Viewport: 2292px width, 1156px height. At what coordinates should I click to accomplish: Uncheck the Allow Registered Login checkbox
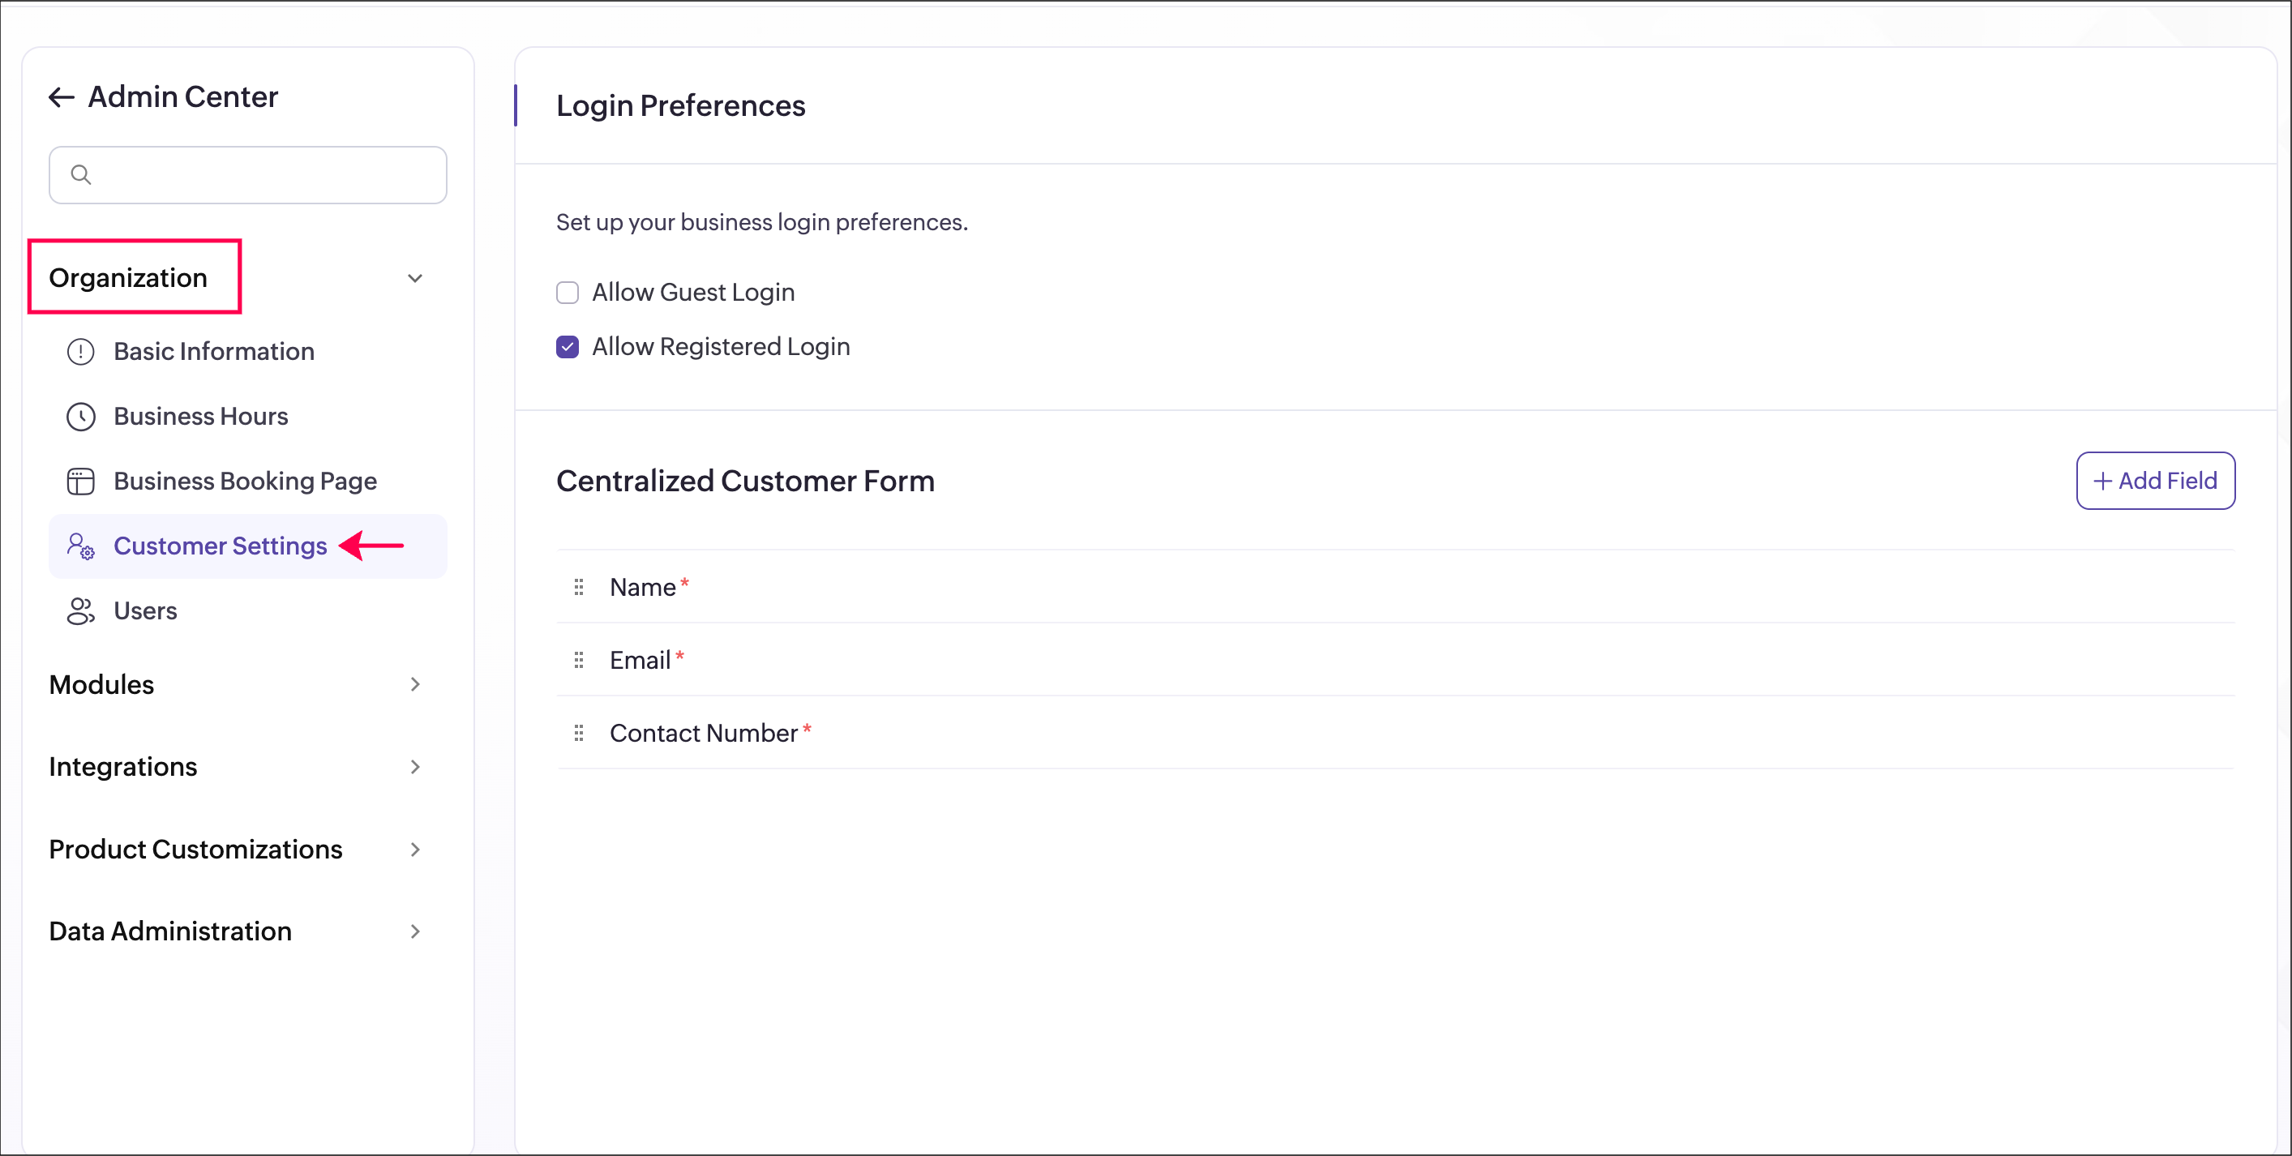tap(568, 347)
